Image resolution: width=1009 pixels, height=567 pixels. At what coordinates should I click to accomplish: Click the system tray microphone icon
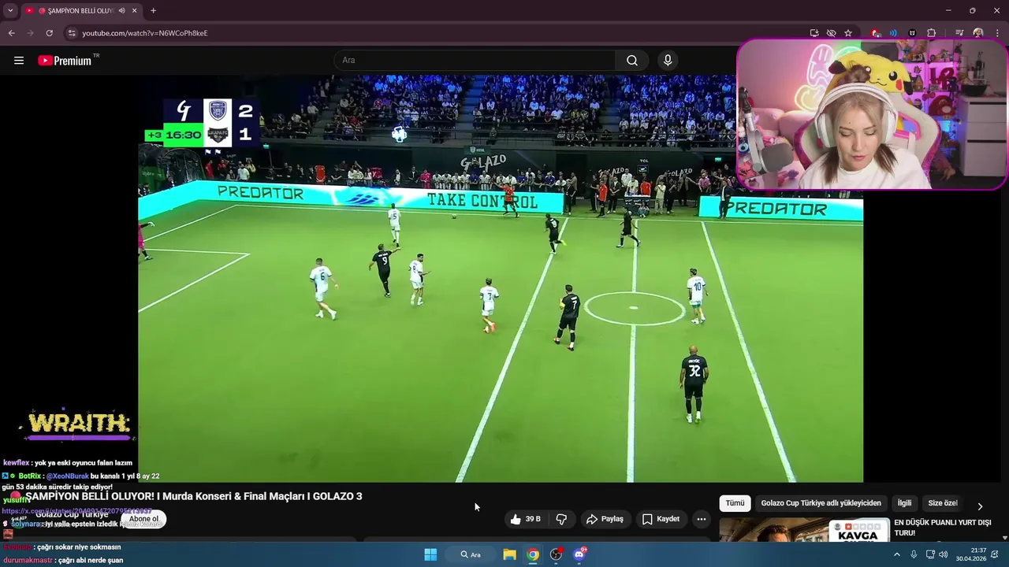914,554
